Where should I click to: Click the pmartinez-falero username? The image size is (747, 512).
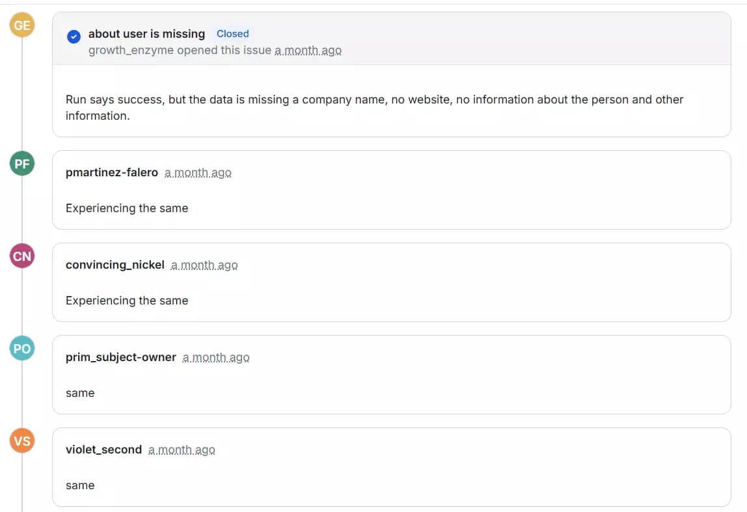point(111,172)
